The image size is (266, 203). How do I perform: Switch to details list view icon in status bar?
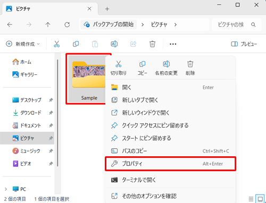tap(251, 199)
